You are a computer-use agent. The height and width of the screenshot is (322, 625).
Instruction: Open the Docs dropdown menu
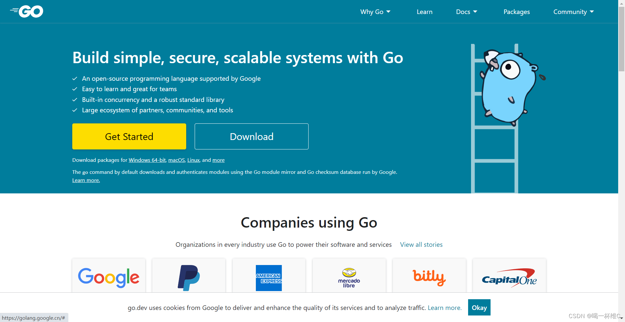[x=466, y=12]
